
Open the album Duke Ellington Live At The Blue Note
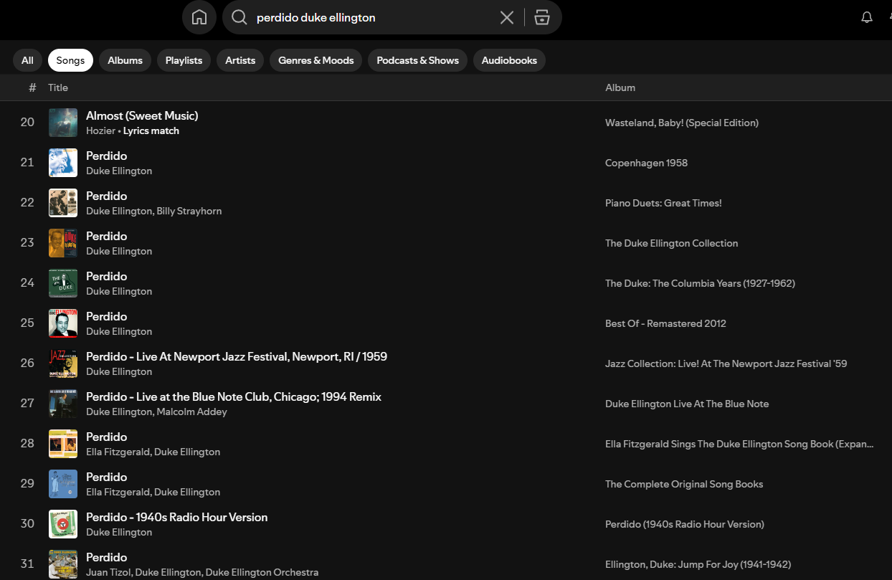(x=686, y=404)
